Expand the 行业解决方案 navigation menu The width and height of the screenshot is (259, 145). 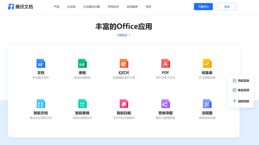tap(92, 7)
